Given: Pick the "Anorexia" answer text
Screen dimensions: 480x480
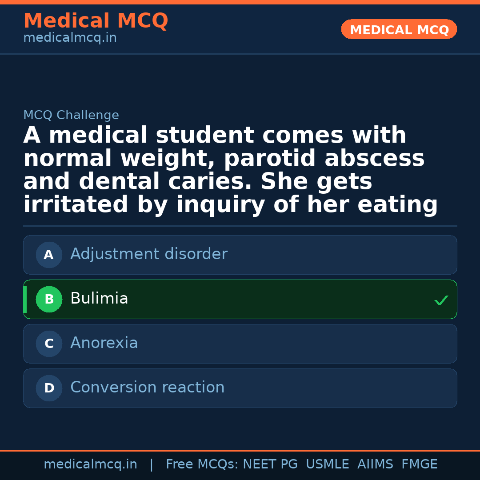Looking at the screenshot, I should (x=104, y=343).
